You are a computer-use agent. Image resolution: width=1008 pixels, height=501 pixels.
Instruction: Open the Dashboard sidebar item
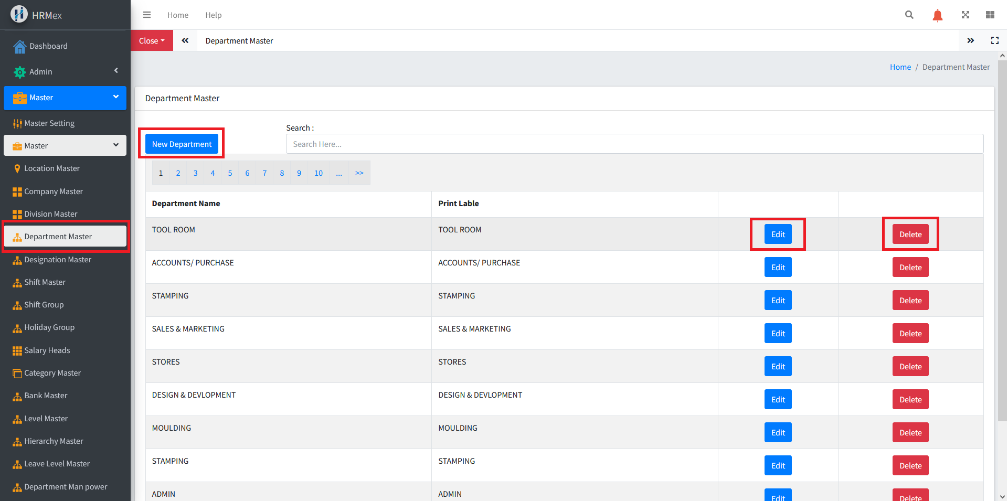48,46
